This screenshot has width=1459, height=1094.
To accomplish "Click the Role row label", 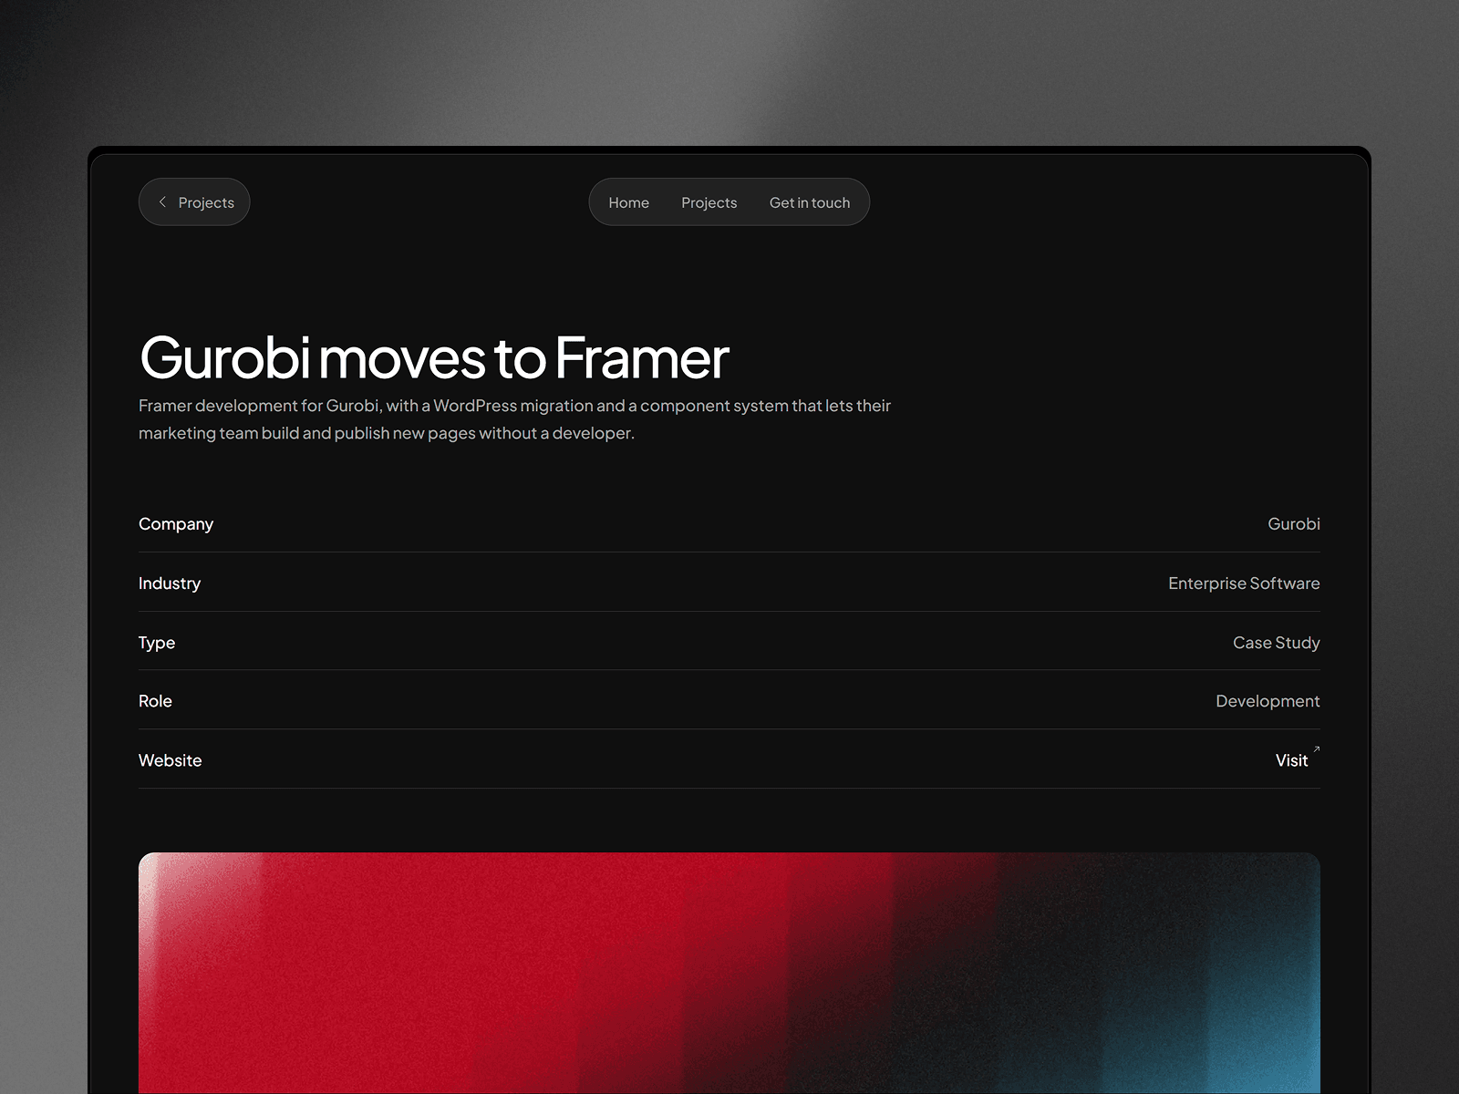I will (x=155, y=701).
